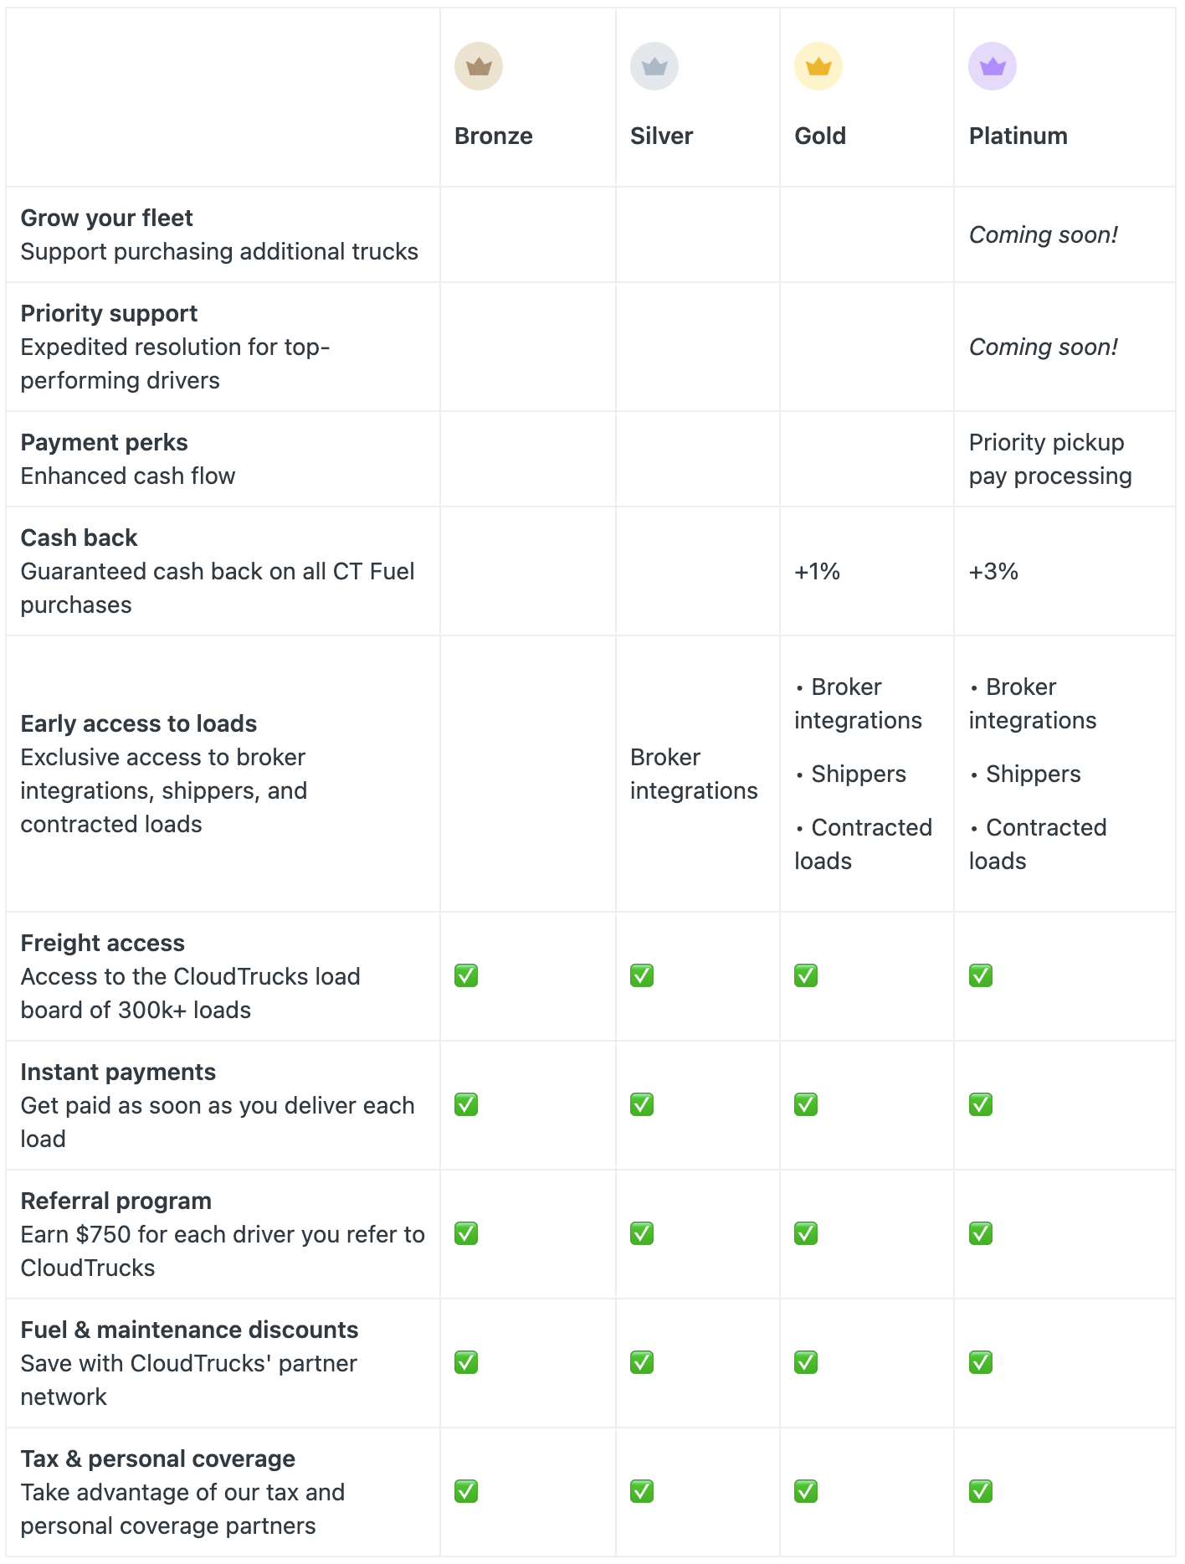The width and height of the screenshot is (1185, 1564).
Task: Select the Platinum column heading
Action: (x=1018, y=136)
